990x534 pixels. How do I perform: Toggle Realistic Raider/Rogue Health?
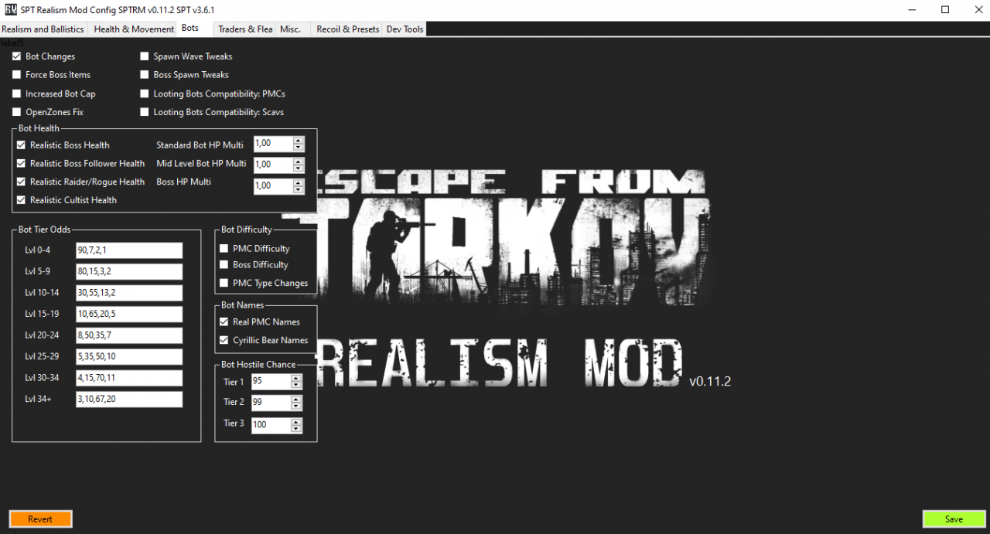[x=22, y=182]
